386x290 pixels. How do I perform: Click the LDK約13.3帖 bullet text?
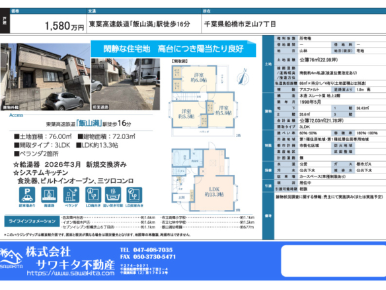click(x=97, y=145)
